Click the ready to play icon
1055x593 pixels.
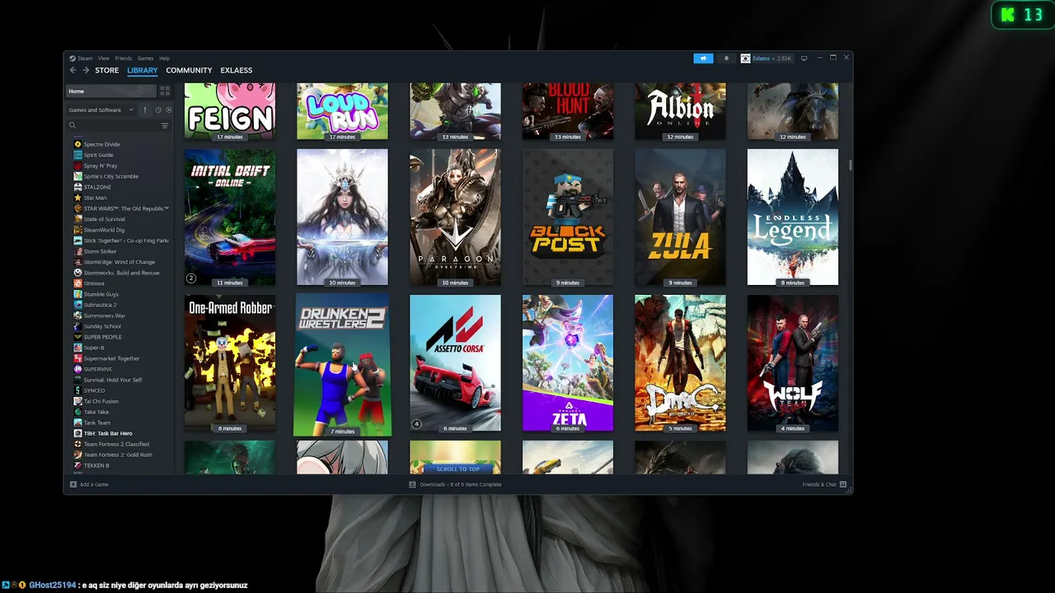point(169,110)
